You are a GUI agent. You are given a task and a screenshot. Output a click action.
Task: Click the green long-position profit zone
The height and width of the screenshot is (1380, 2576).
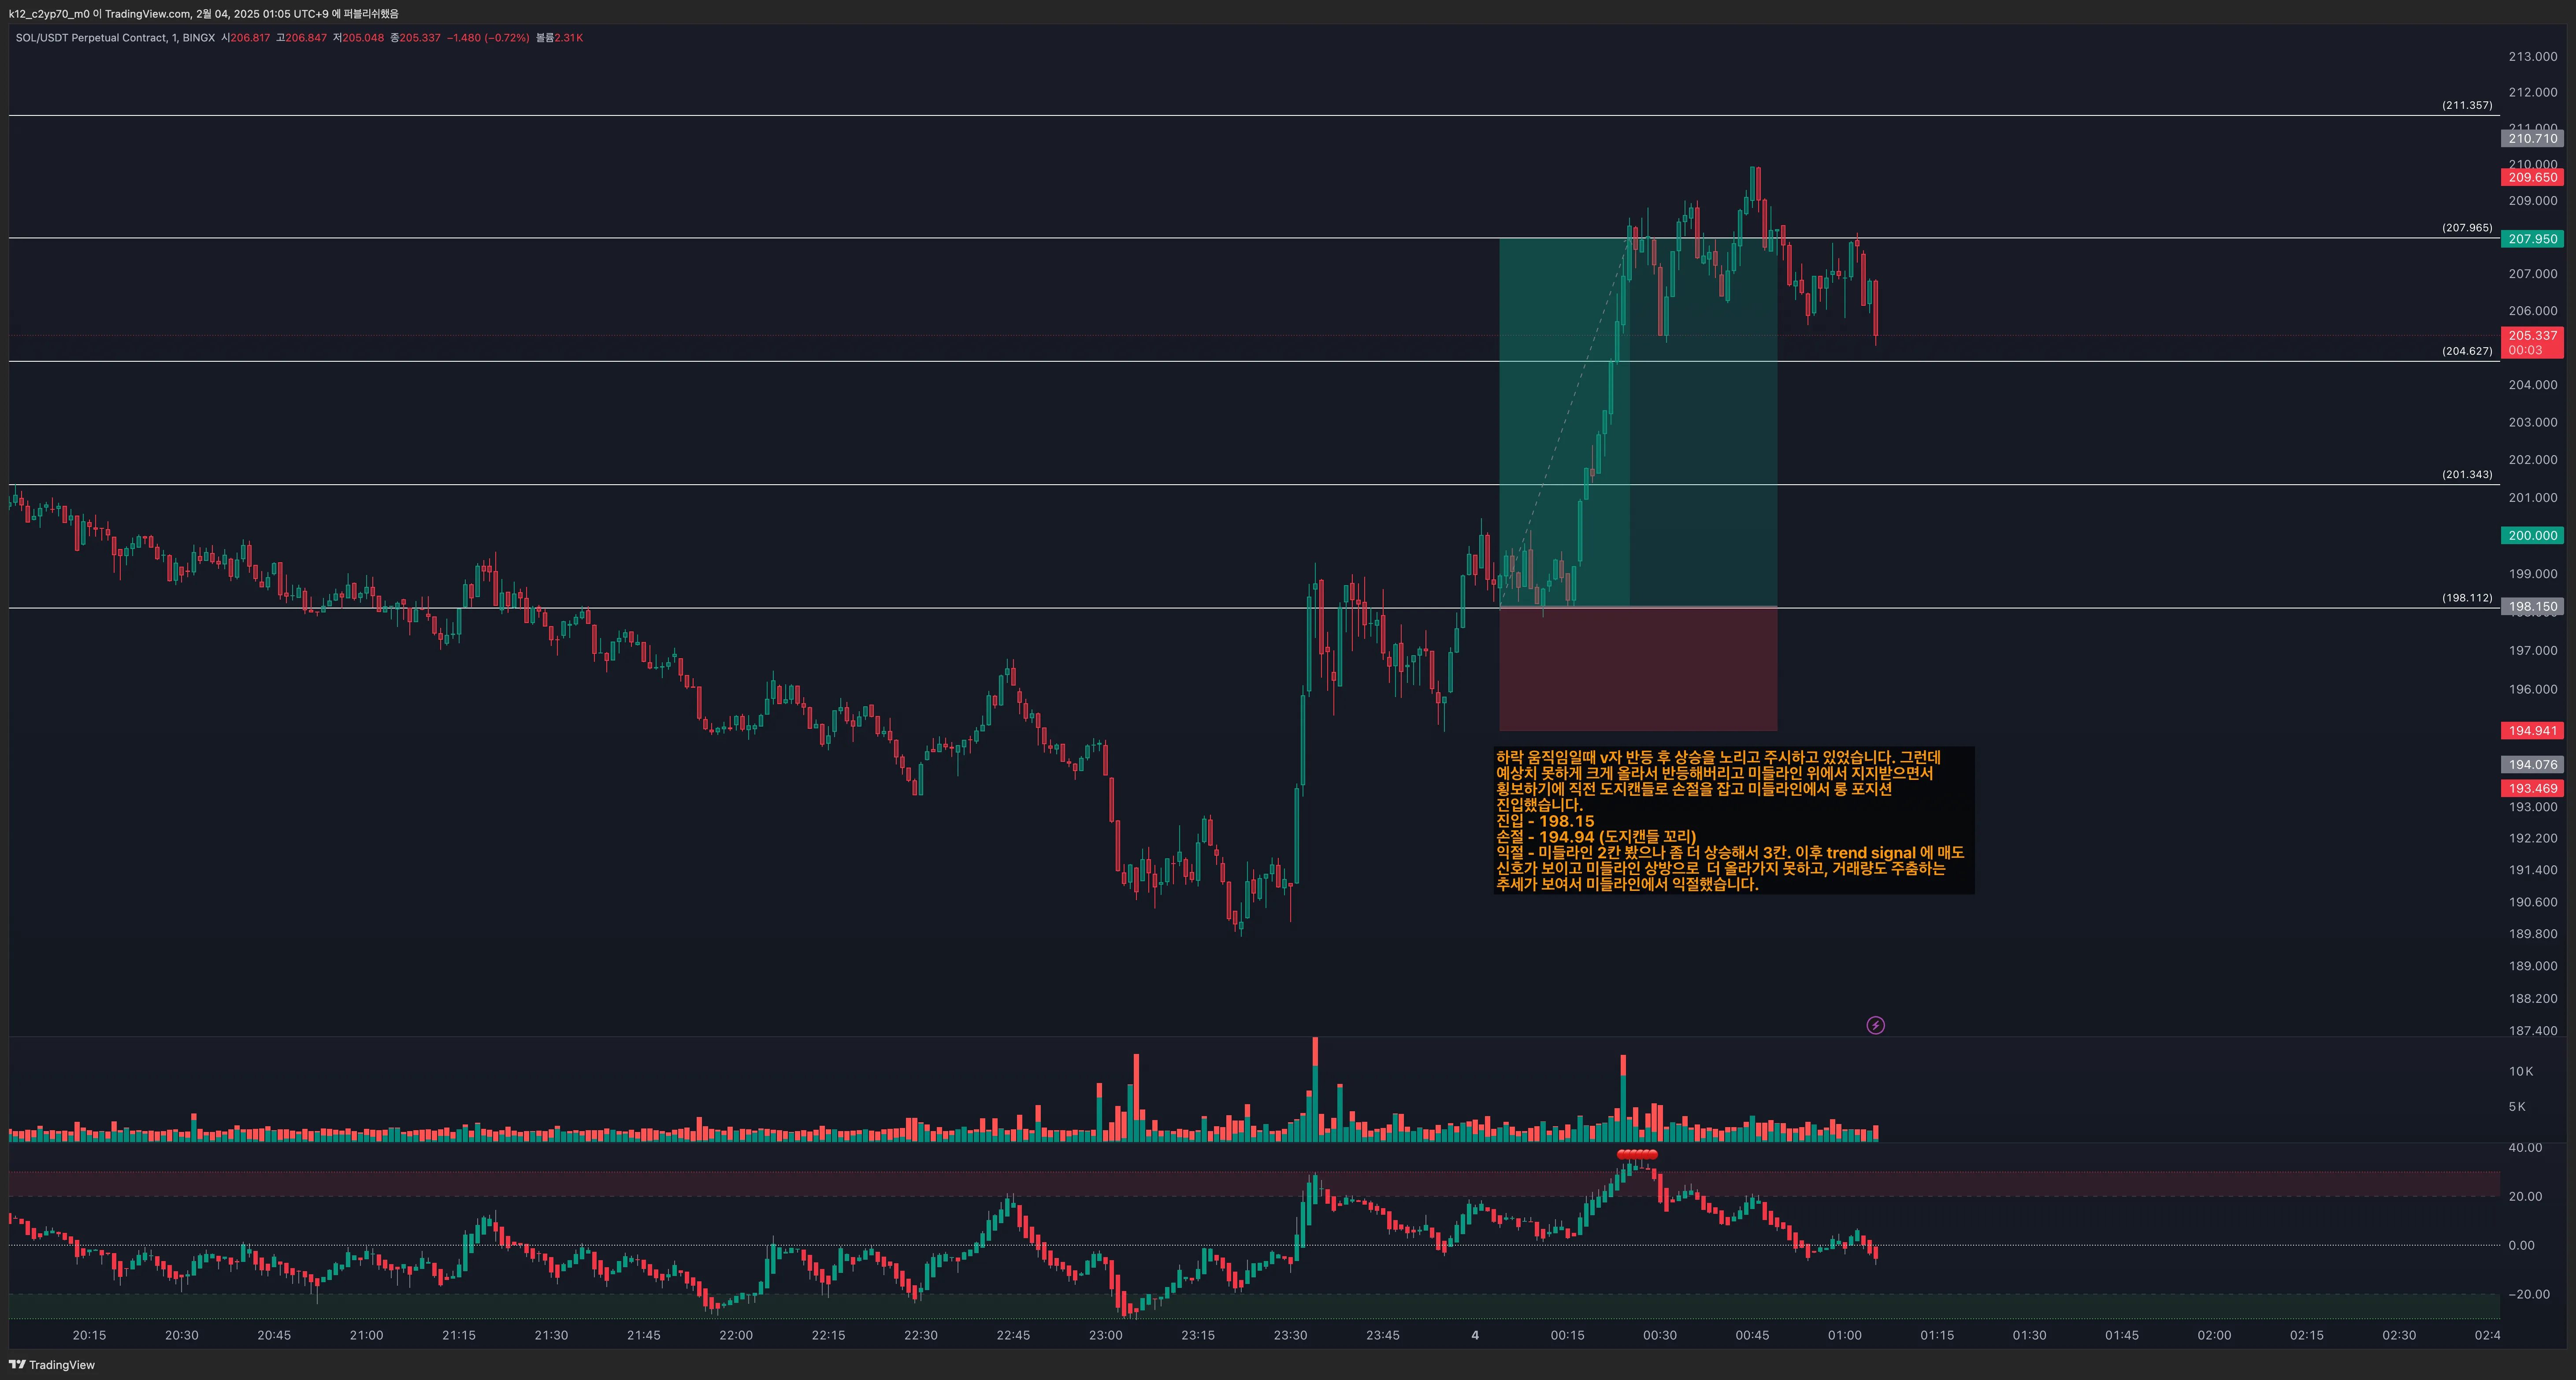pos(1638,422)
